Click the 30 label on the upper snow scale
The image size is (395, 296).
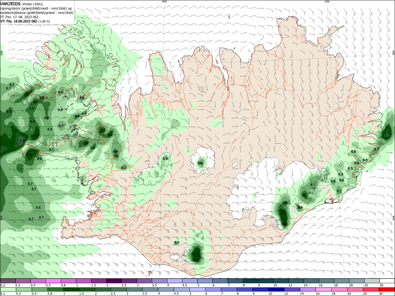pos(381,285)
